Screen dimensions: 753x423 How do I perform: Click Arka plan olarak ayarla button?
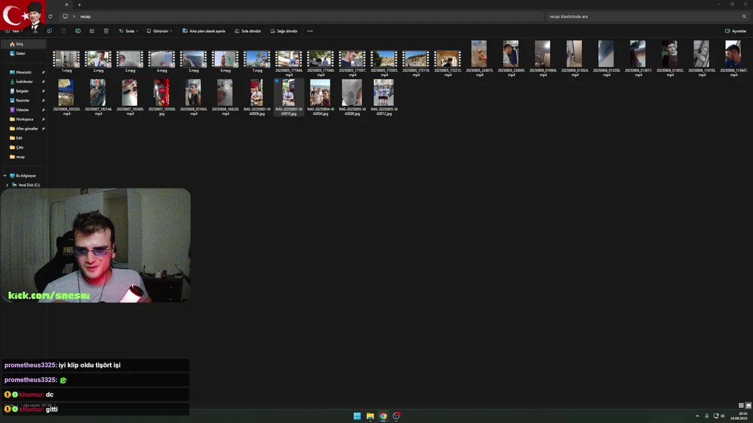(x=204, y=31)
